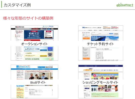Click the カウネットオンライン logo

click(x=23, y=67)
